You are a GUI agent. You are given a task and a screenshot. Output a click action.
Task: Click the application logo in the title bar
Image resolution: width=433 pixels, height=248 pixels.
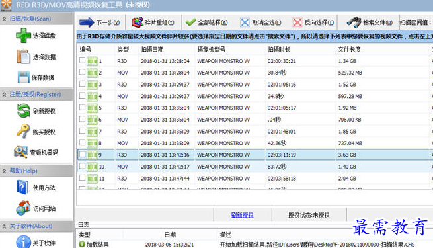coord(6,5)
